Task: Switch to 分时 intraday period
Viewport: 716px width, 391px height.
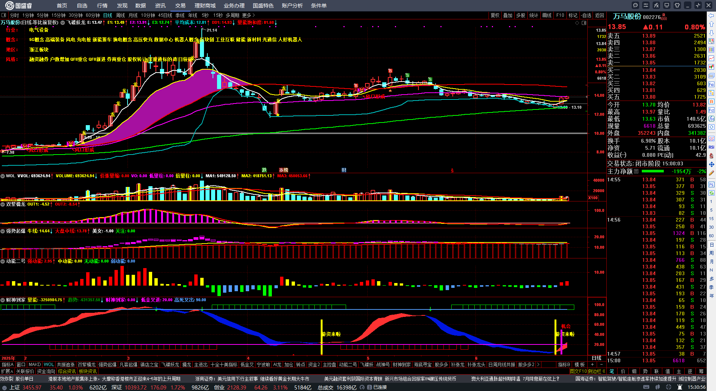Action: [15, 15]
